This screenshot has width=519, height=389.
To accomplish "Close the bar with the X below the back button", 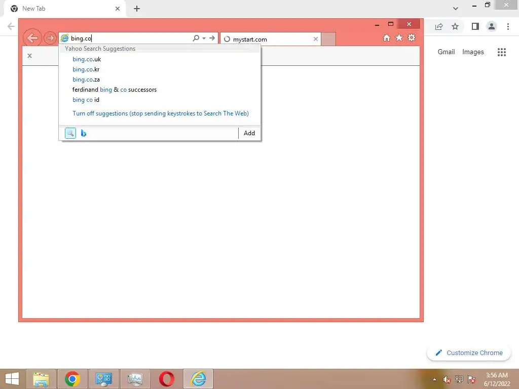I will point(30,56).
